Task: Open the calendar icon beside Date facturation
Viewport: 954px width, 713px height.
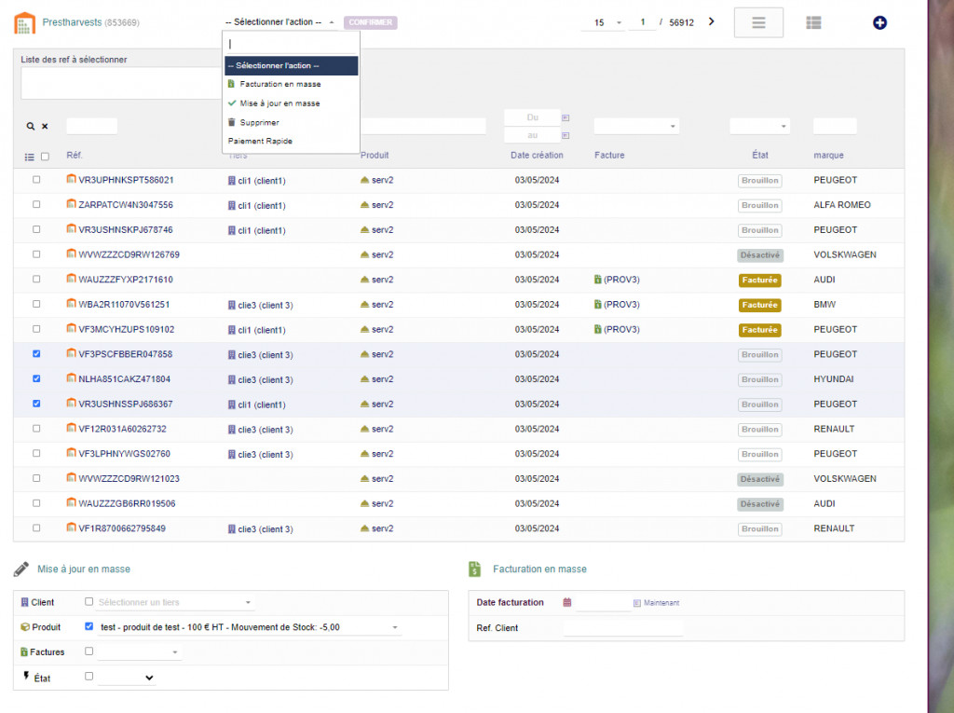Action: (x=566, y=603)
